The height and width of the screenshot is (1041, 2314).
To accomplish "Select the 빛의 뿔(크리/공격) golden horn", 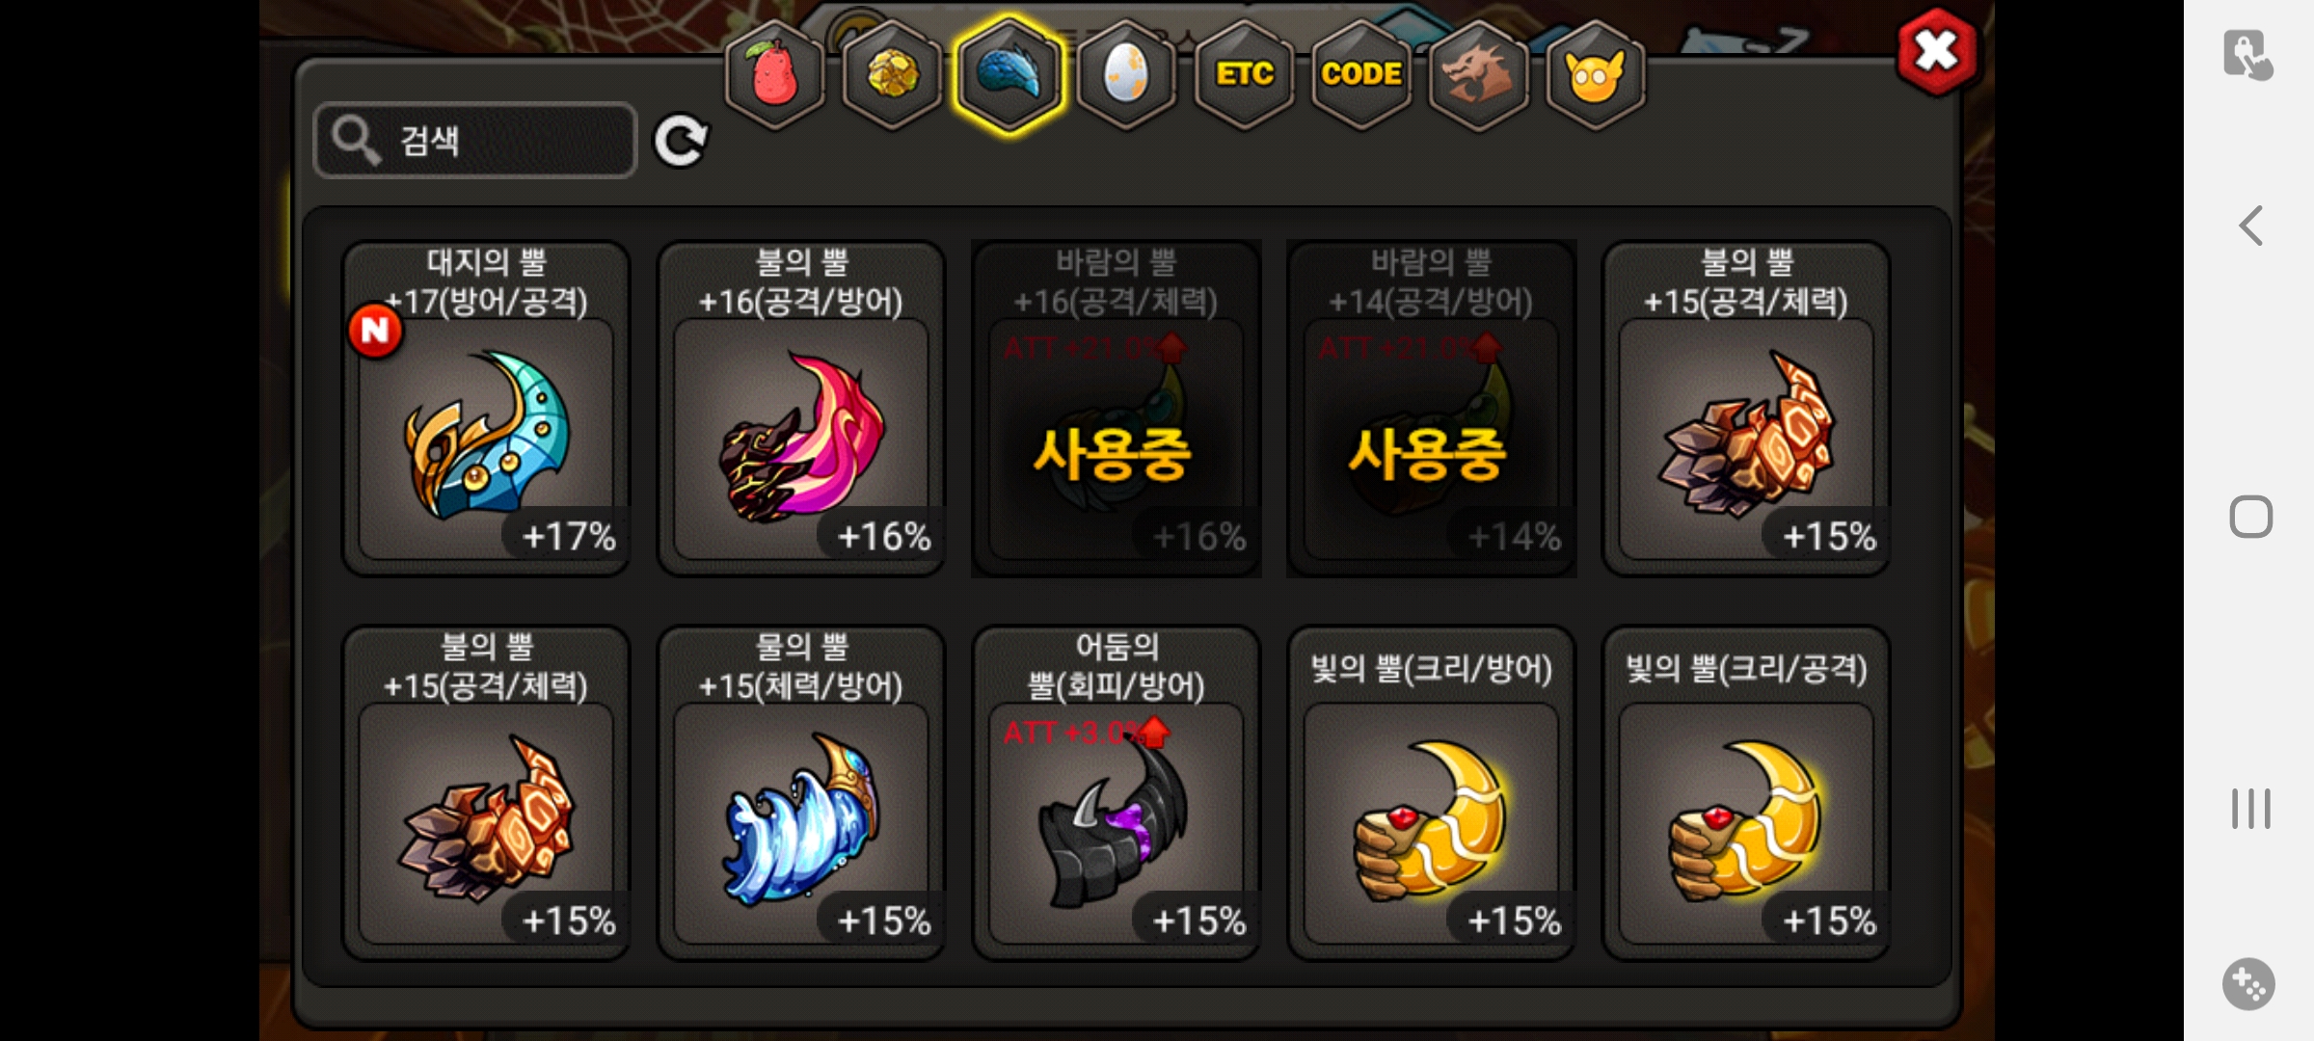I will [x=1746, y=793].
